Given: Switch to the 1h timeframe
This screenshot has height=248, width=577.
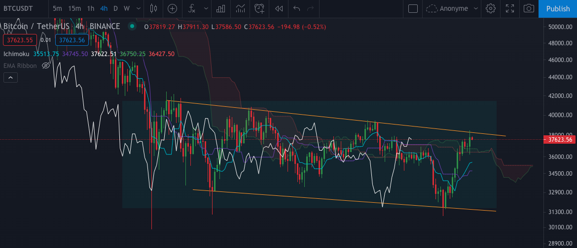Looking at the screenshot, I should (x=91, y=8).
